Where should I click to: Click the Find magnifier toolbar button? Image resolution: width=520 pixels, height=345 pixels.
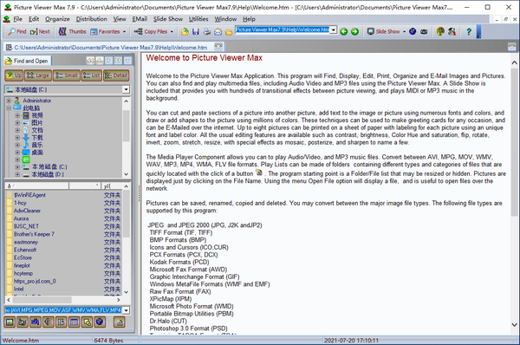(17, 32)
